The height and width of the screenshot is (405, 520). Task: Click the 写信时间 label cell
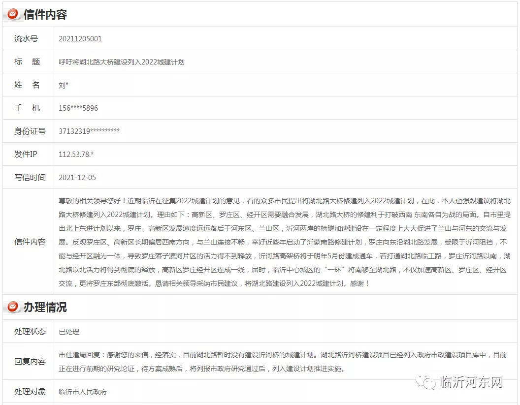pyautogui.click(x=28, y=177)
